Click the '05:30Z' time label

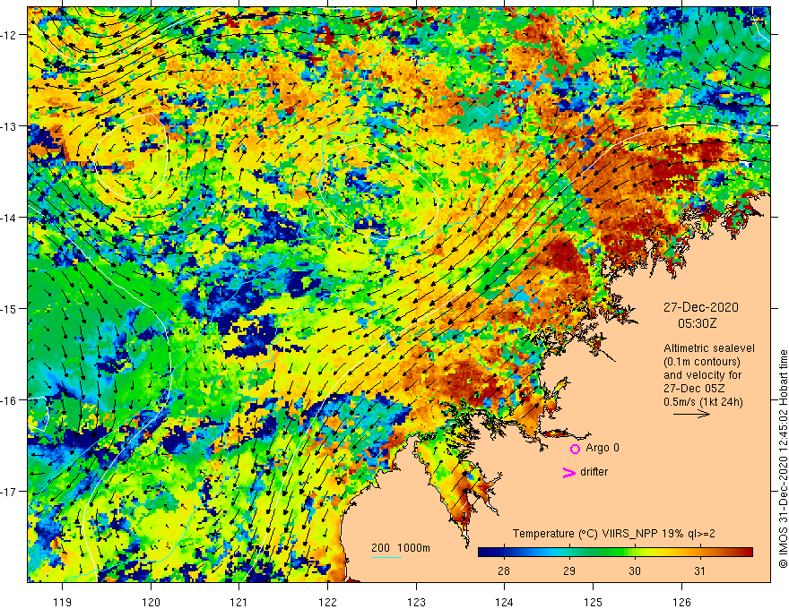[x=697, y=323]
